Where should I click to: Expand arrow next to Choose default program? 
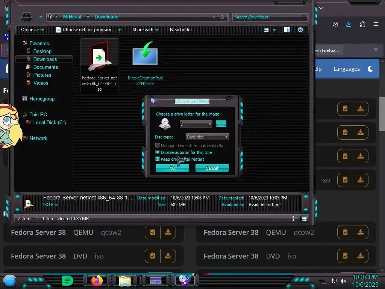click(120, 30)
